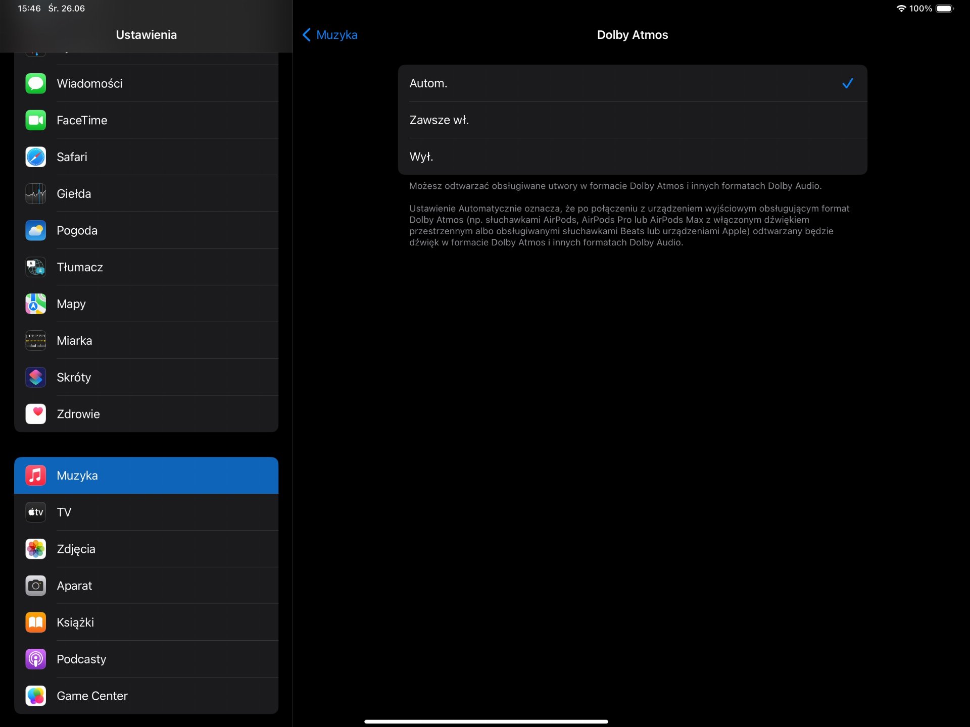Open Skróty settings
Screen dimensions: 970x727
147,377
